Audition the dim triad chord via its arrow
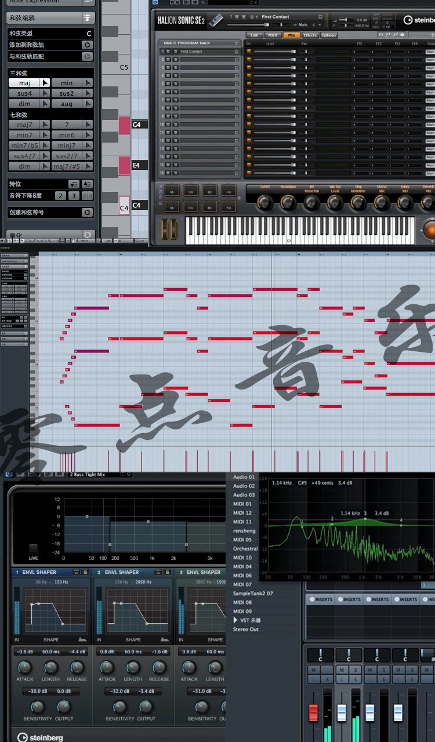Image resolution: width=435 pixels, height=742 pixels. [45, 104]
